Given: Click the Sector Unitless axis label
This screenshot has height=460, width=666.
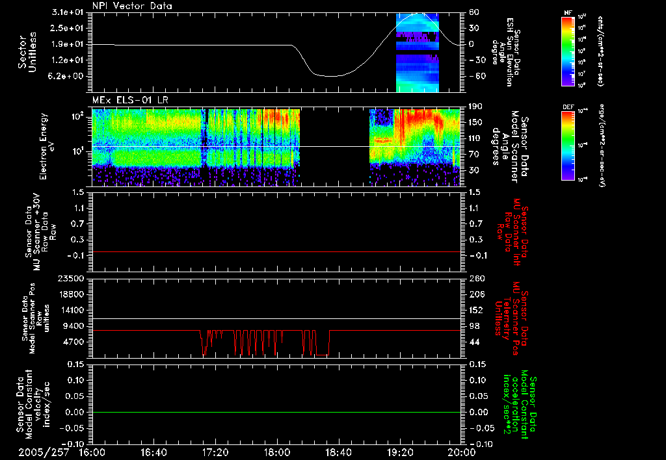Looking at the screenshot, I should tap(26, 52).
